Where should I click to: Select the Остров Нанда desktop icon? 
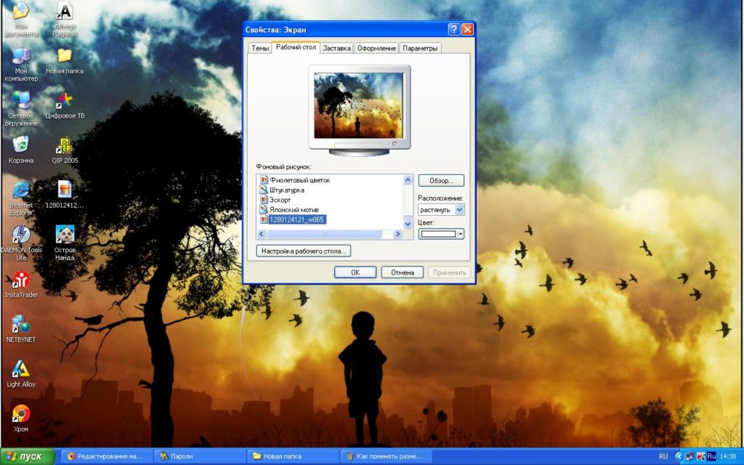point(65,243)
